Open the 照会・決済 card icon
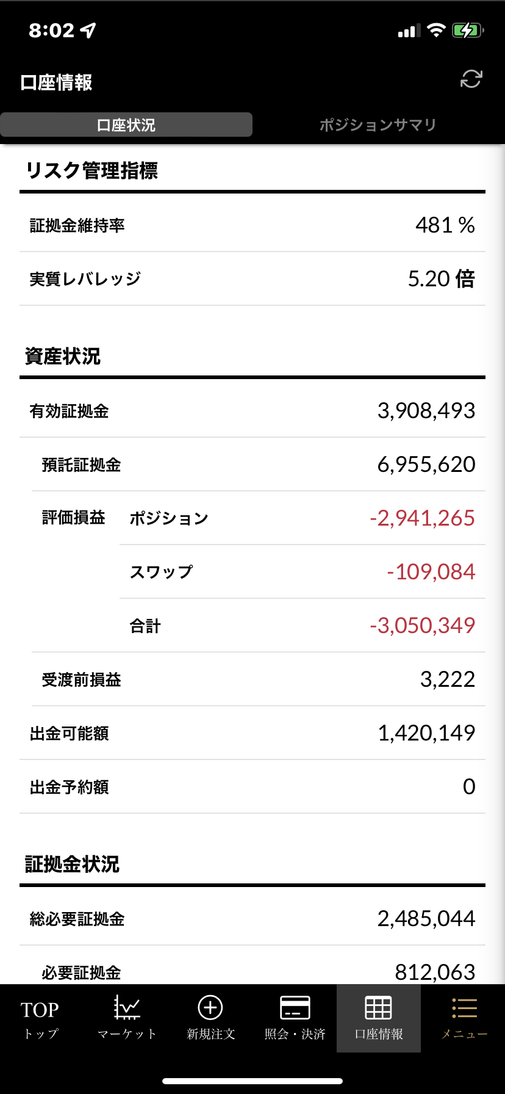This screenshot has height=1094, width=505. pos(295,1008)
